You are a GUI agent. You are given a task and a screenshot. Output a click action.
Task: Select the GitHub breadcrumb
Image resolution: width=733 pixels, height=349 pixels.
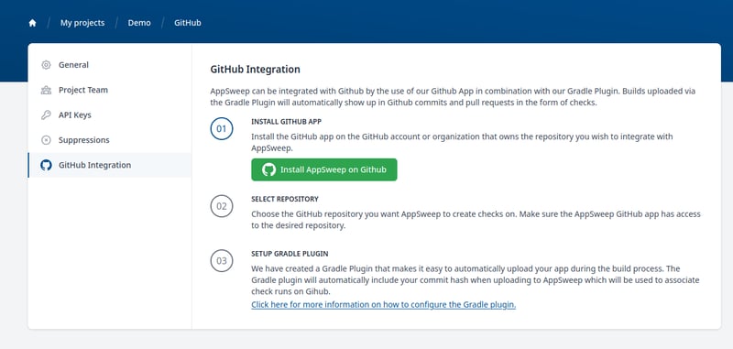[x=188, y=23]
